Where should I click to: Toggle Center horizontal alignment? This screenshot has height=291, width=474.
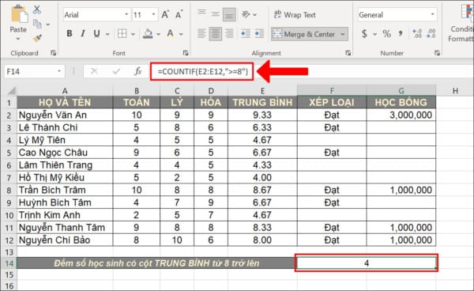tap(215, 33)
